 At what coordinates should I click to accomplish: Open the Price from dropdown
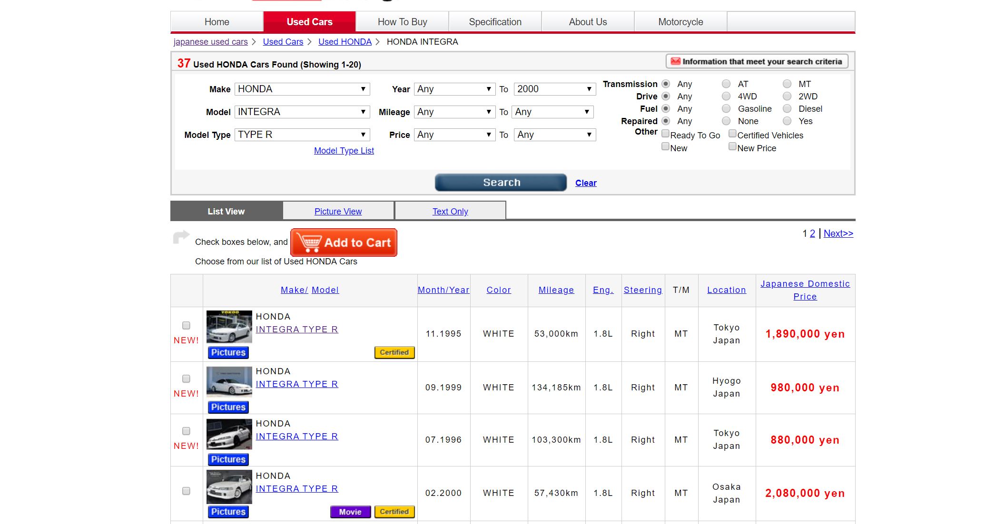coord(454,135)
